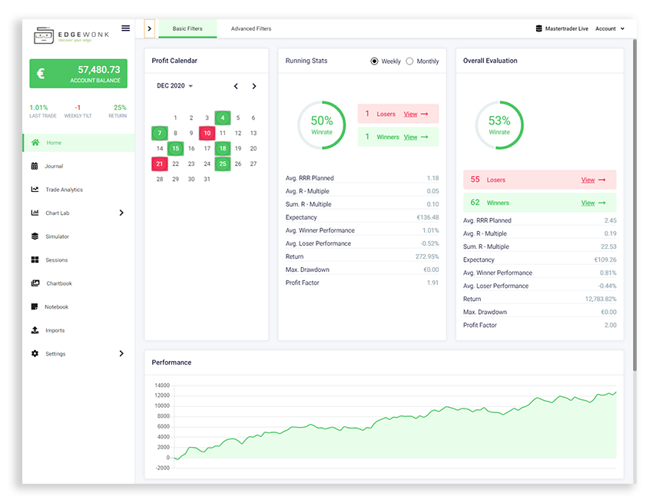Click the Trade Analytics chart icon

pyautogui.click(x=35, y=190)
